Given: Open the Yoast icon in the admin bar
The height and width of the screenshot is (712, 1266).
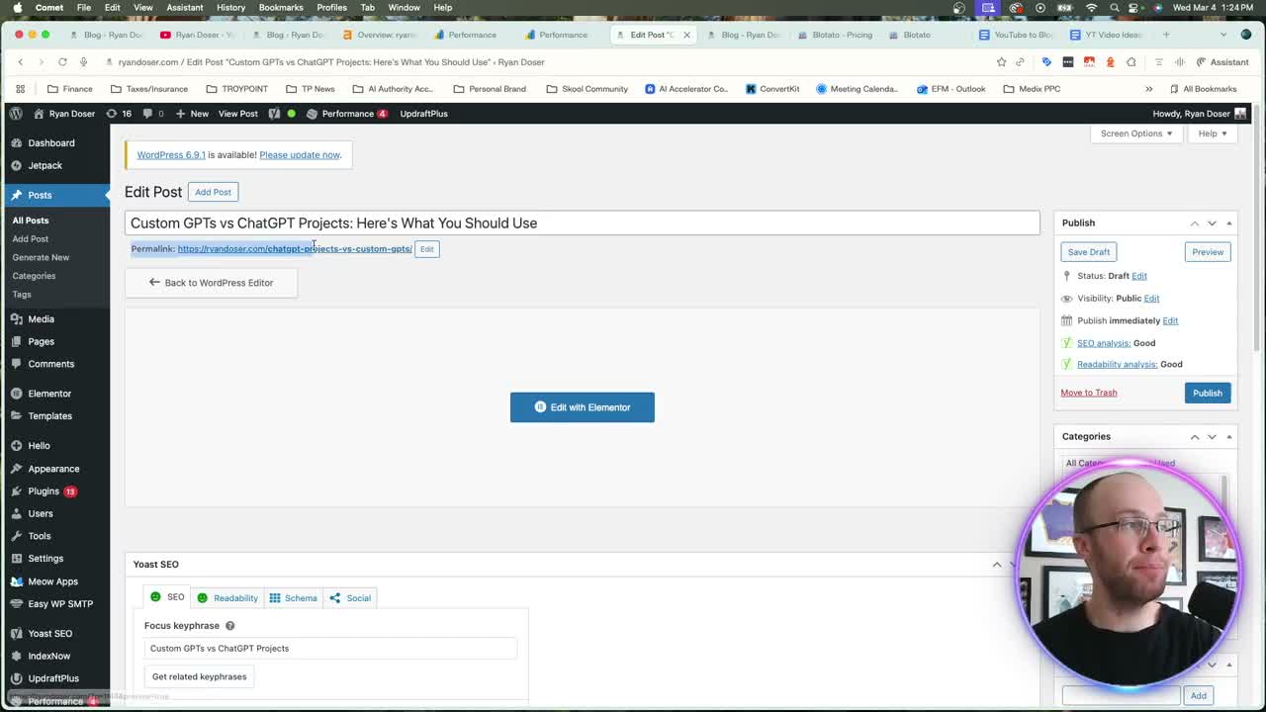Looking at the screenshot, I should tap(274, 114).
